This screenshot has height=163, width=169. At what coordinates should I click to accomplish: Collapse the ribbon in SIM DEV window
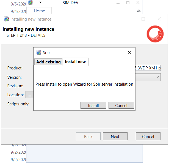139,11
